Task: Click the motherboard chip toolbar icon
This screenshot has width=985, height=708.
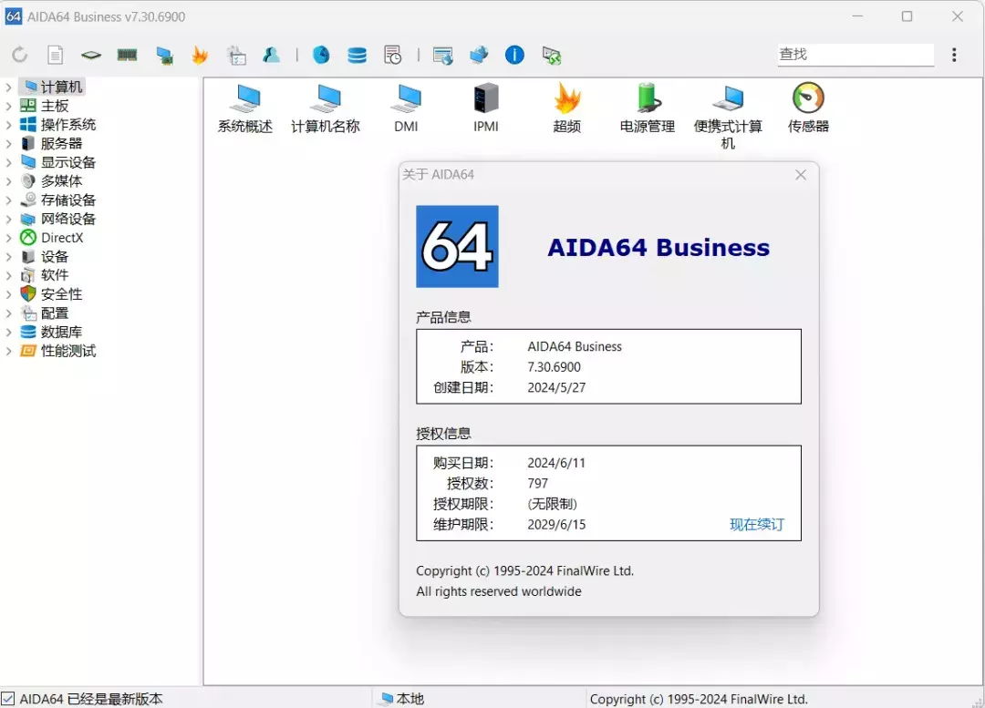Action: coord(91,56)
